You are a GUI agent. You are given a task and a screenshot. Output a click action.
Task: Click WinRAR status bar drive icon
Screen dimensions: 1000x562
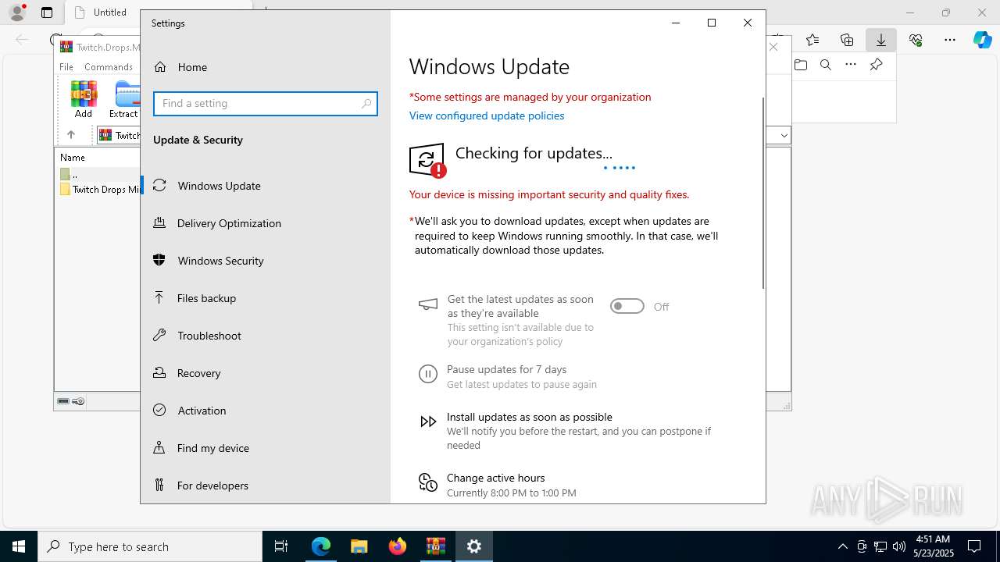[63, 401]
